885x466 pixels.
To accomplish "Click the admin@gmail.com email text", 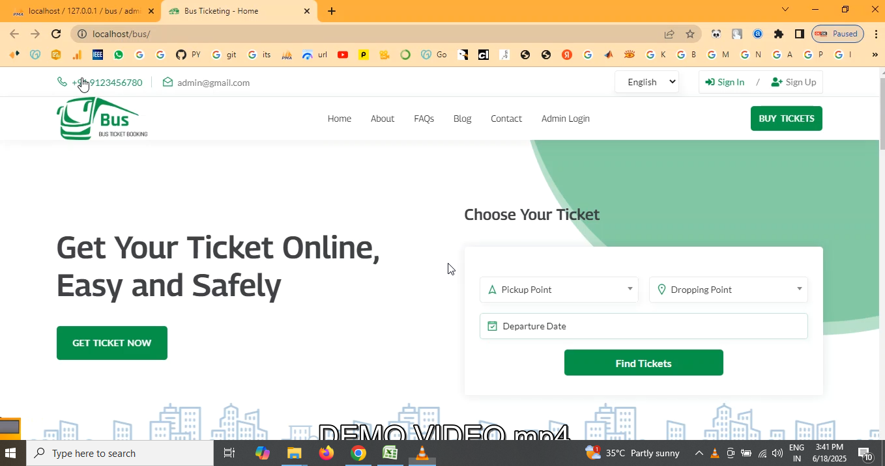I will [x=214, y=83].
